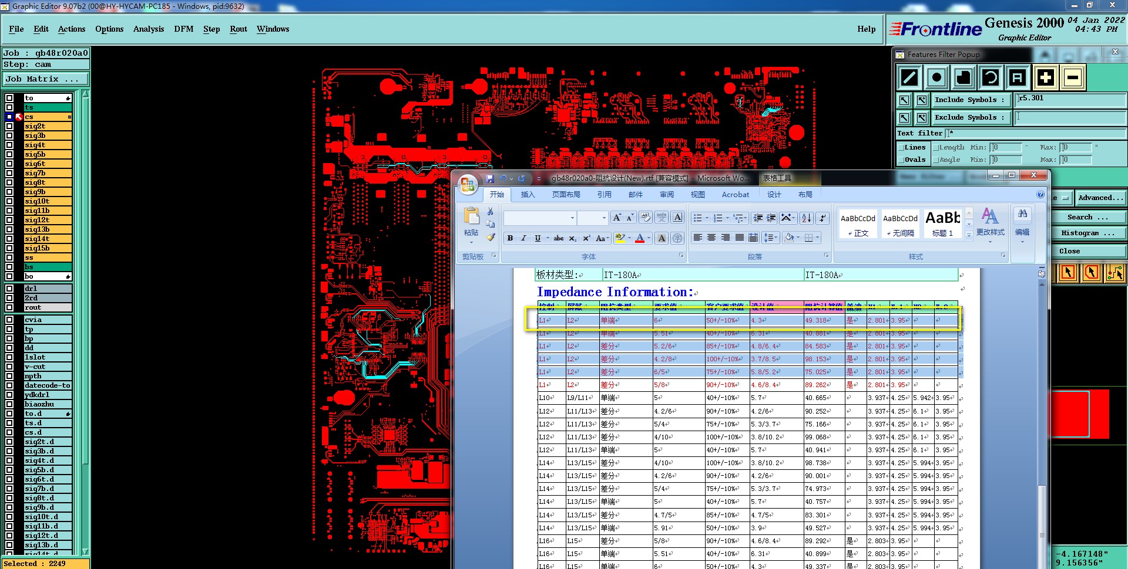Center align text in Word ribbon
1128x569 pixels.
pyautogui.click(x=711, y=238)
